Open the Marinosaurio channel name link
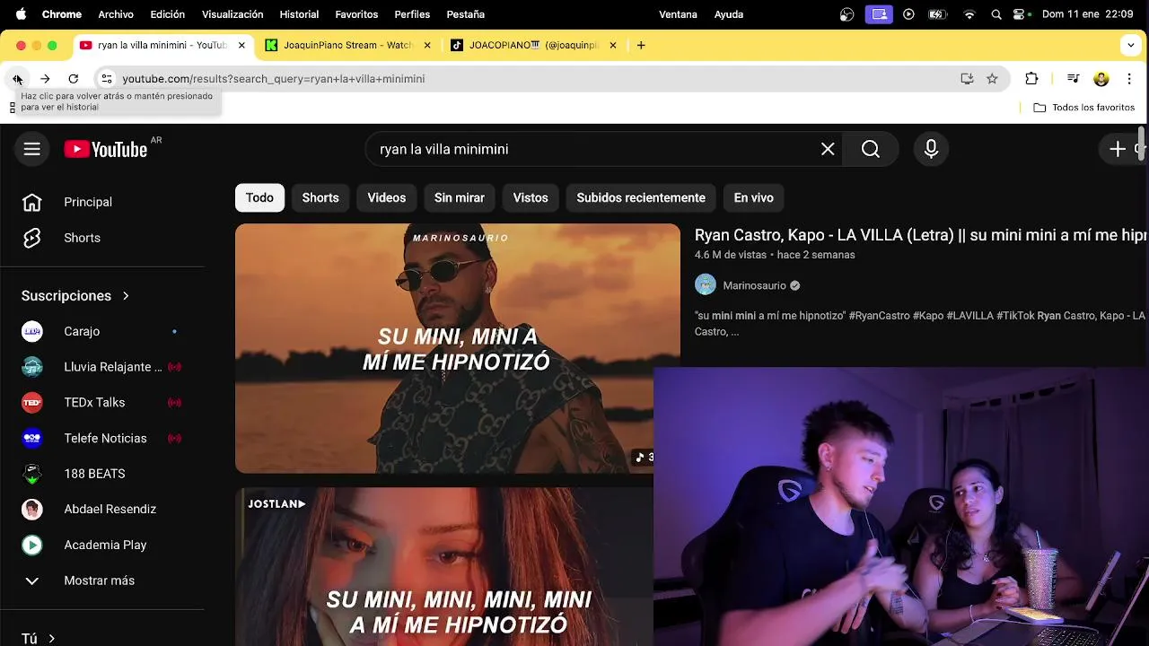The height and width of the screenshot is (646, 1149). coord(754,285)
